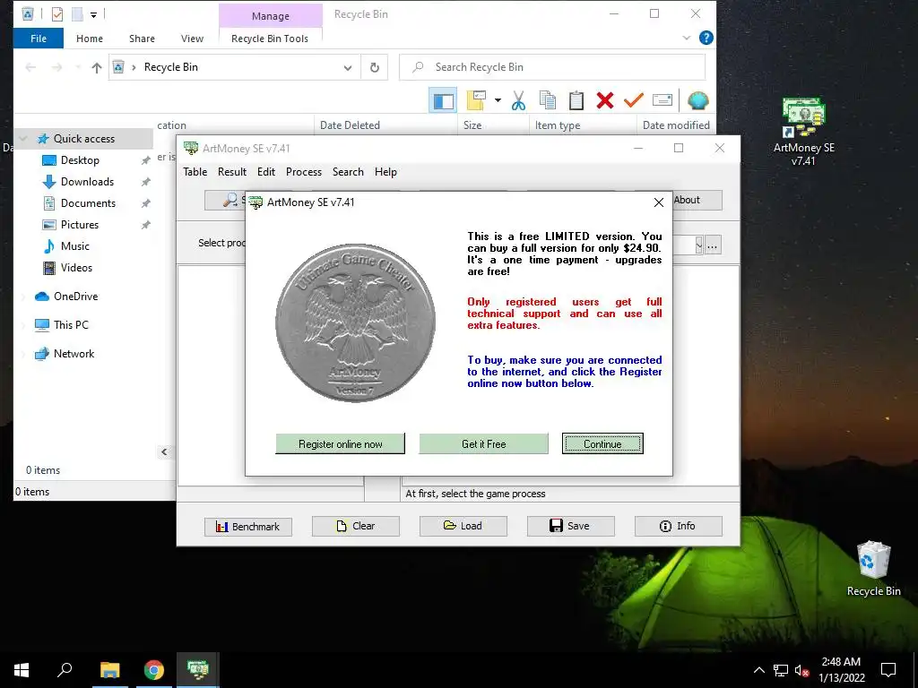918x688 pixels.
Task: Sort by the Date modified column
Action: [x=676, y=125]
